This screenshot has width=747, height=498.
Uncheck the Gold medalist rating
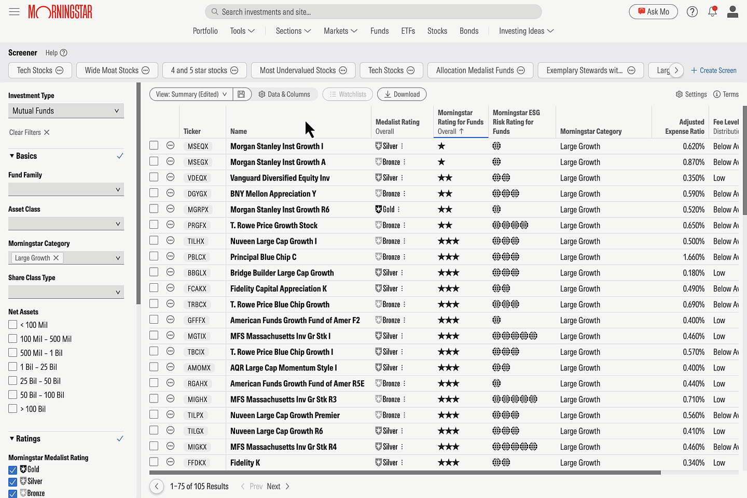pos(13,470)
